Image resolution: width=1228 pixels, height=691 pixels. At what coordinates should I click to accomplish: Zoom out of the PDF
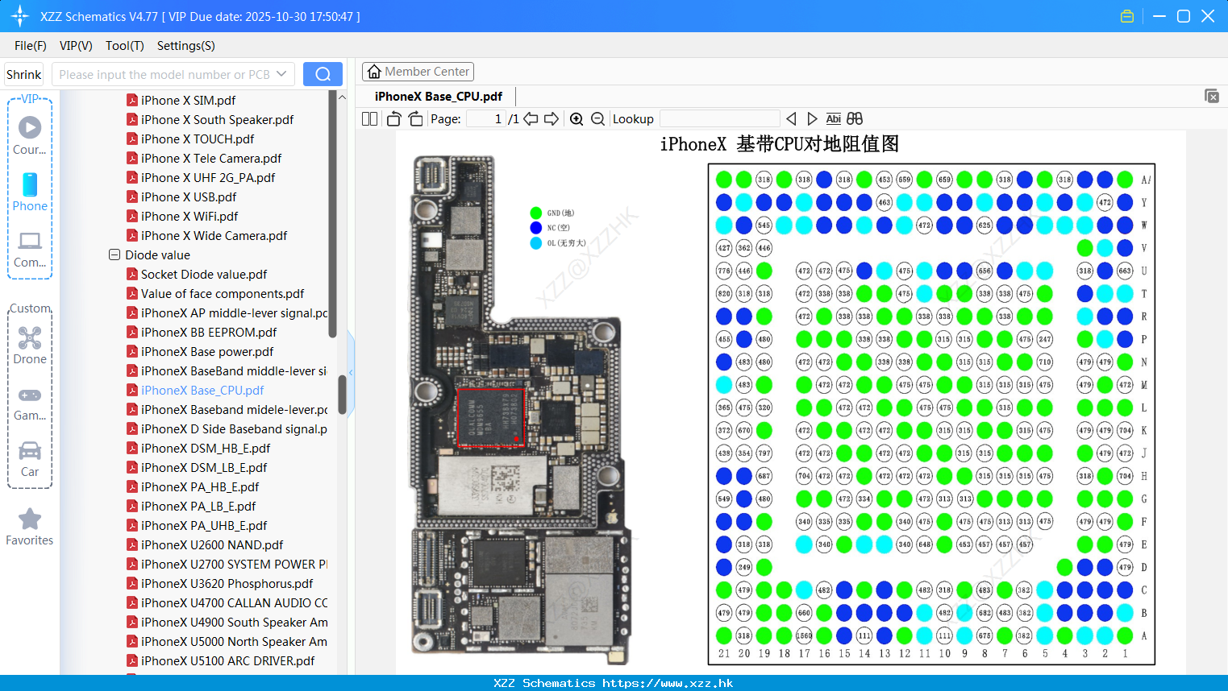point(597,118)
